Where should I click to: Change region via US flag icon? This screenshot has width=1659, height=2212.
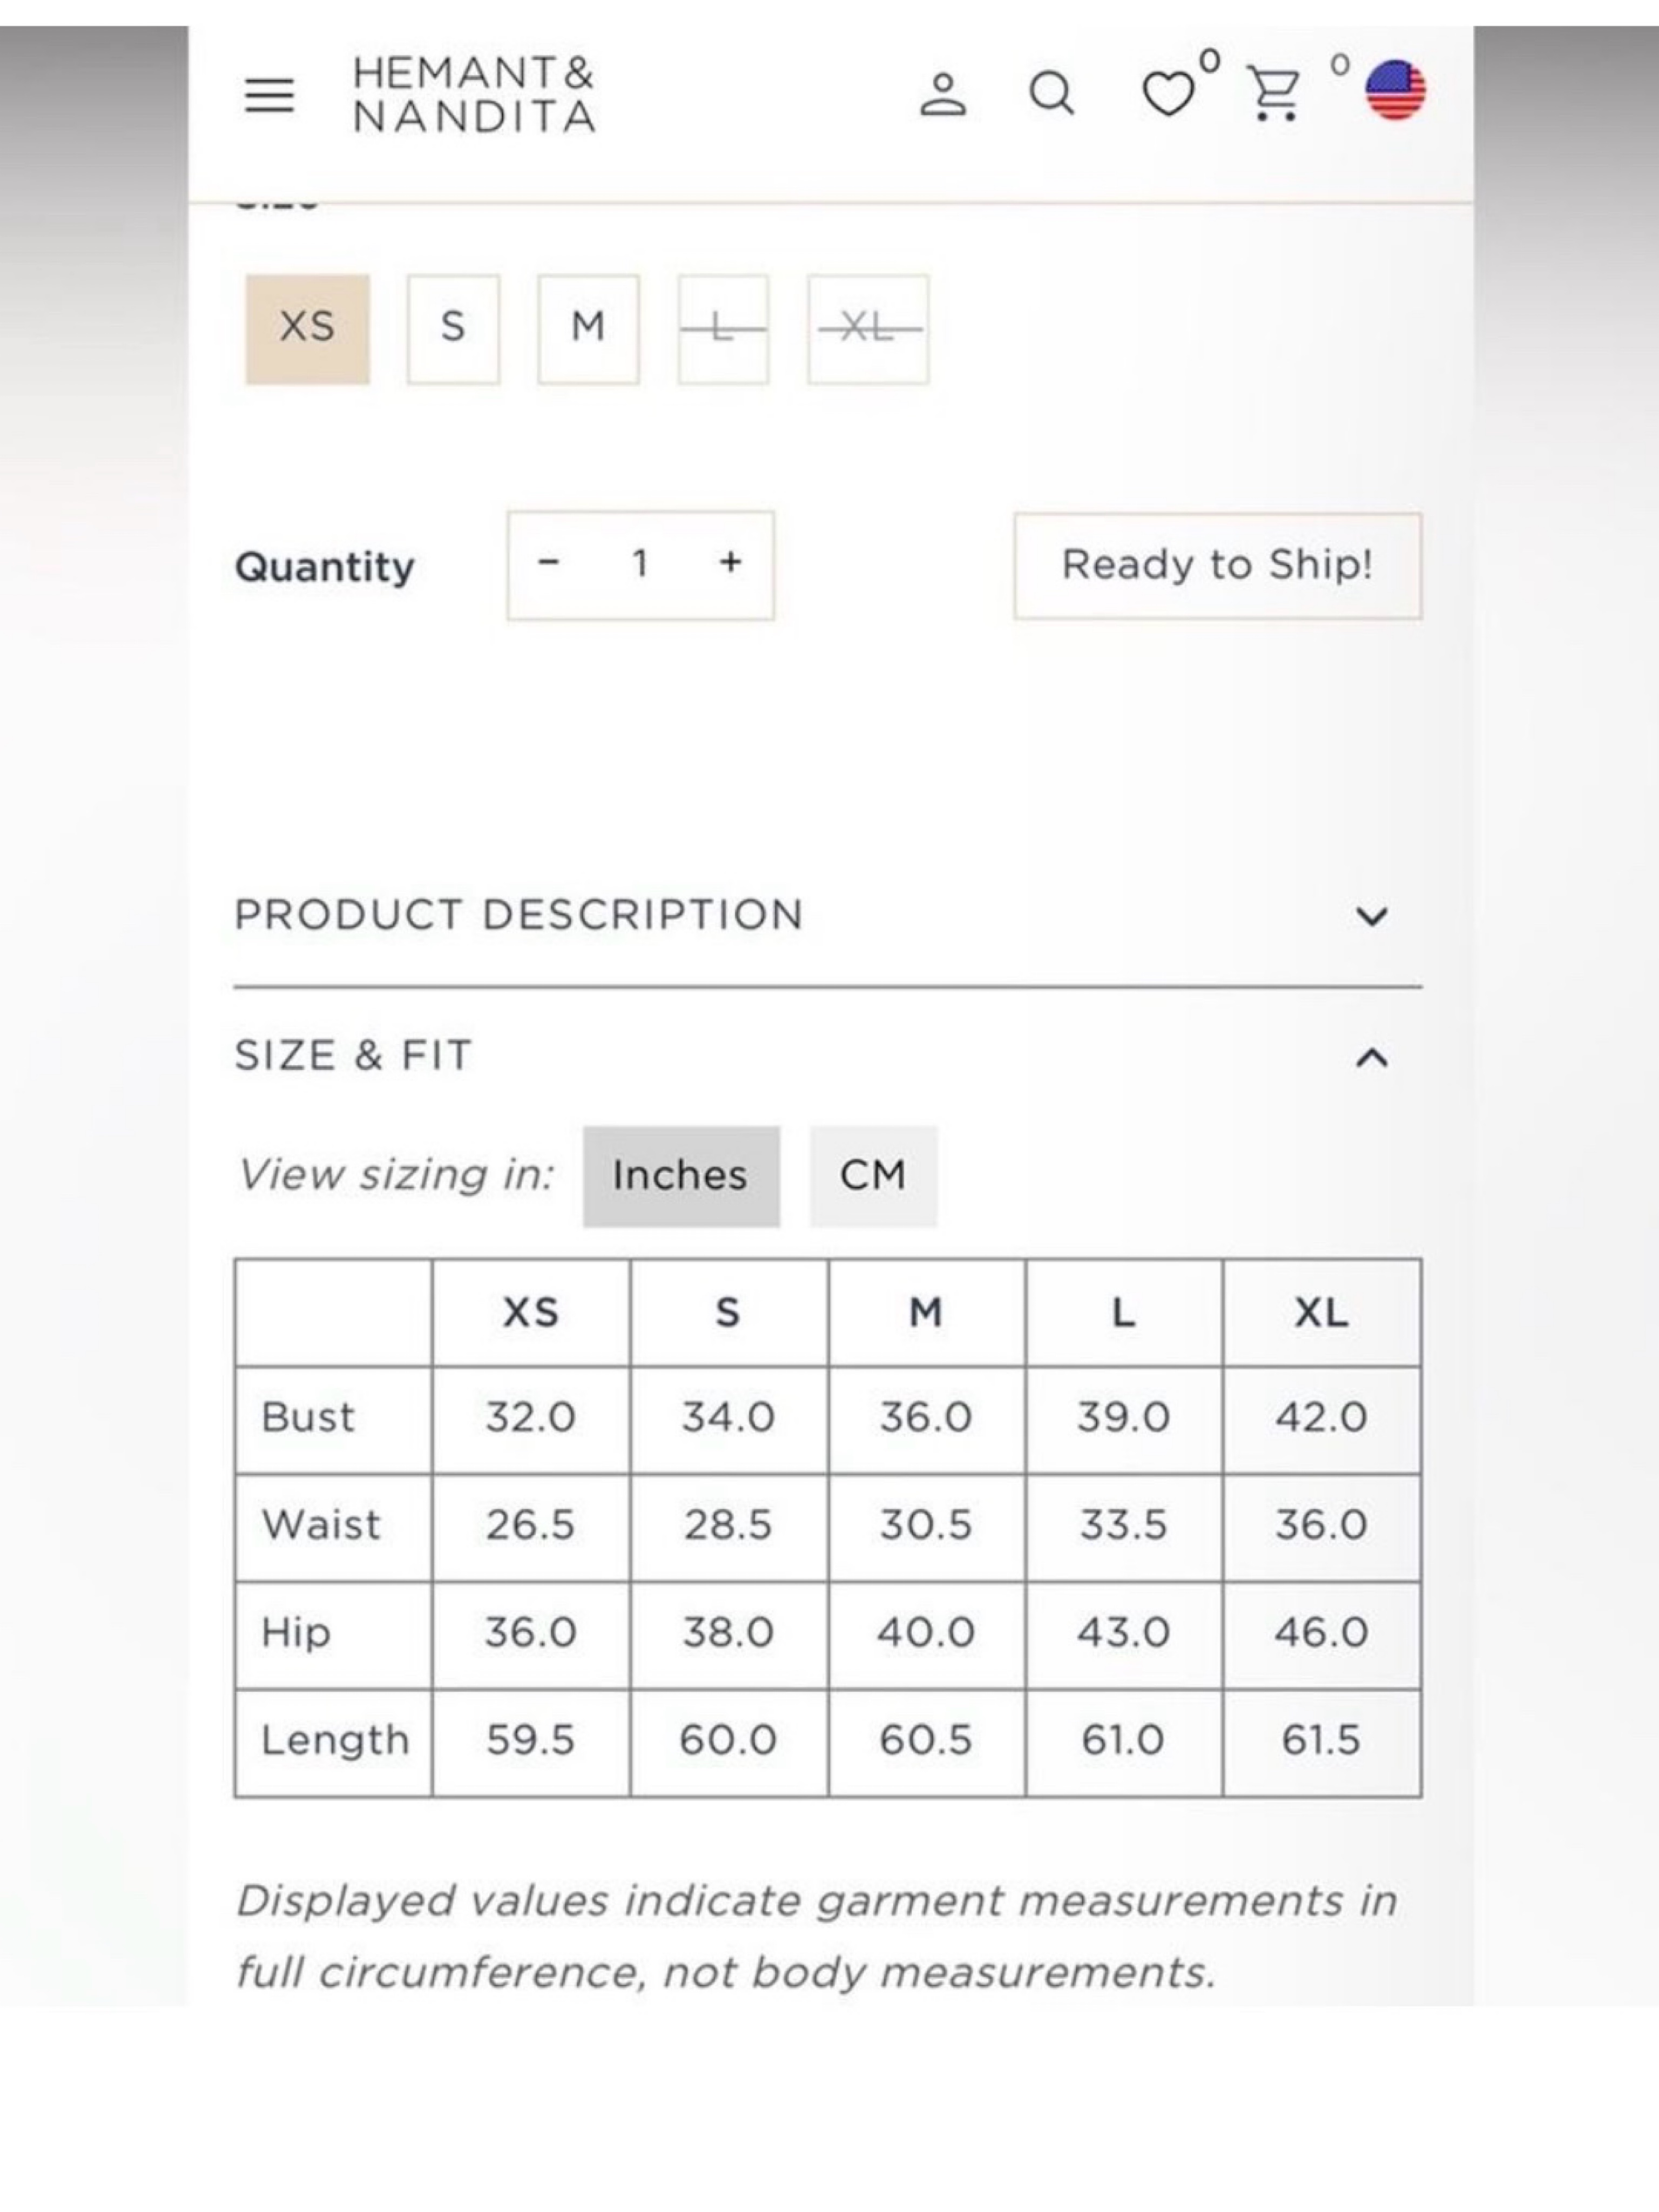tap(1396, 90)
